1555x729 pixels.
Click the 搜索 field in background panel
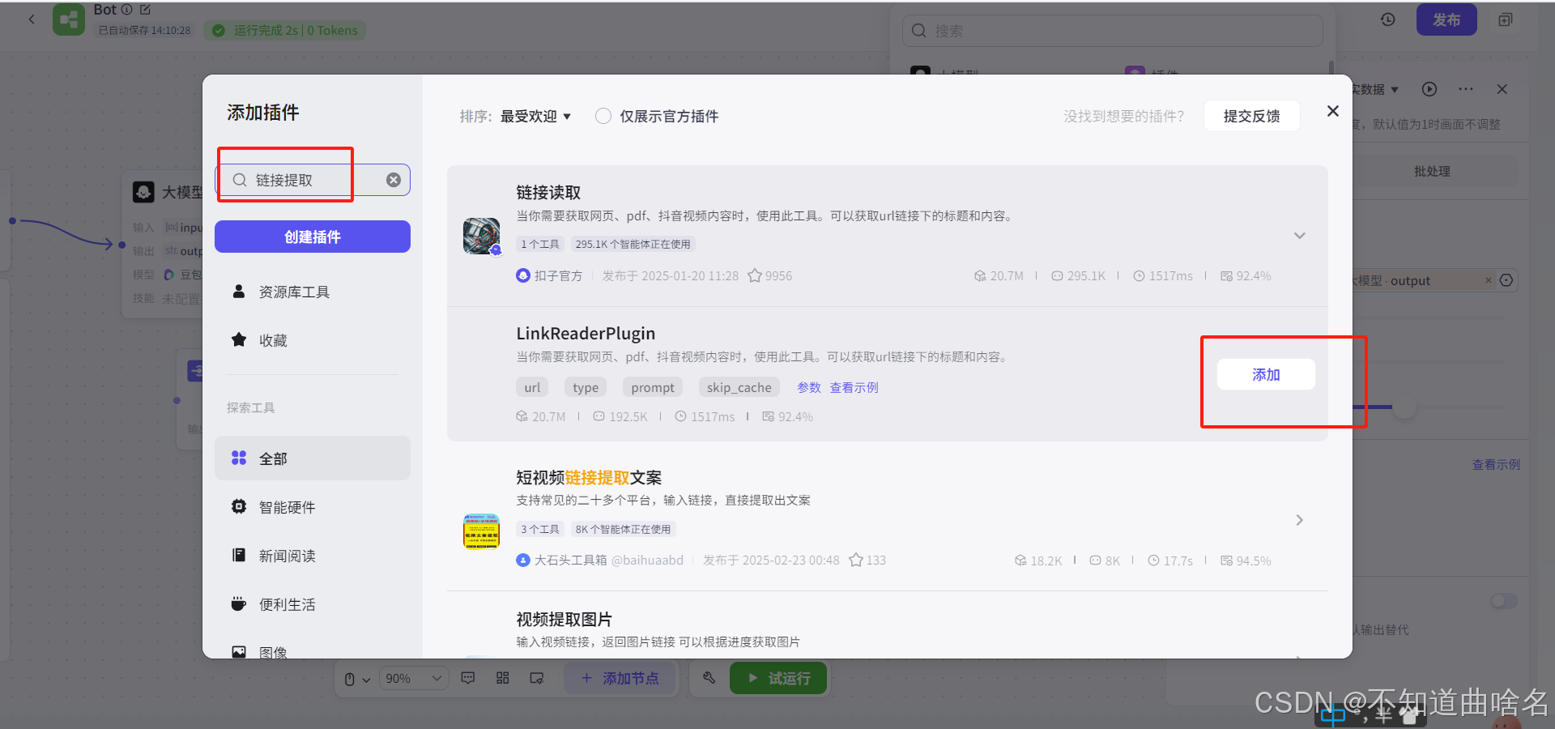coord(1113,31)
